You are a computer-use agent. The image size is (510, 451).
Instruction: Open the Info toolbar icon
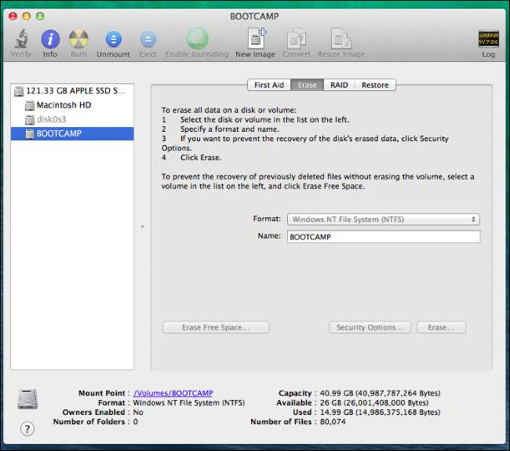pyautogui.click(x=50, y=39)
